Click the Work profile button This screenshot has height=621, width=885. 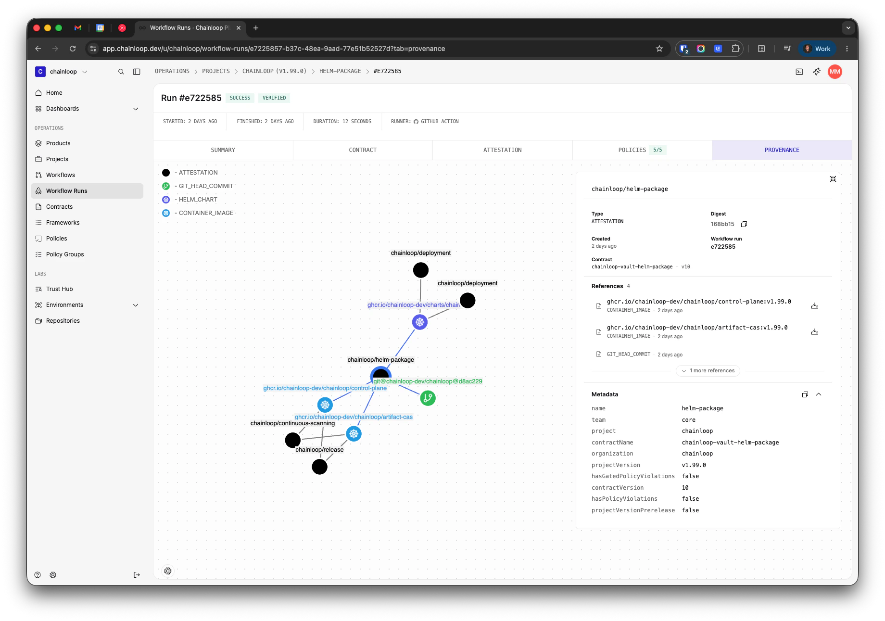click(818, 49)
